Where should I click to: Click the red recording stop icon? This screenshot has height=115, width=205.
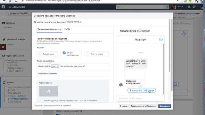[3, 47]
